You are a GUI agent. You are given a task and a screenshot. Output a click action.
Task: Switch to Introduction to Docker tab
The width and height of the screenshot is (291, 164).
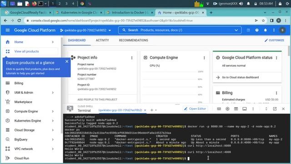tap(130, 12)
